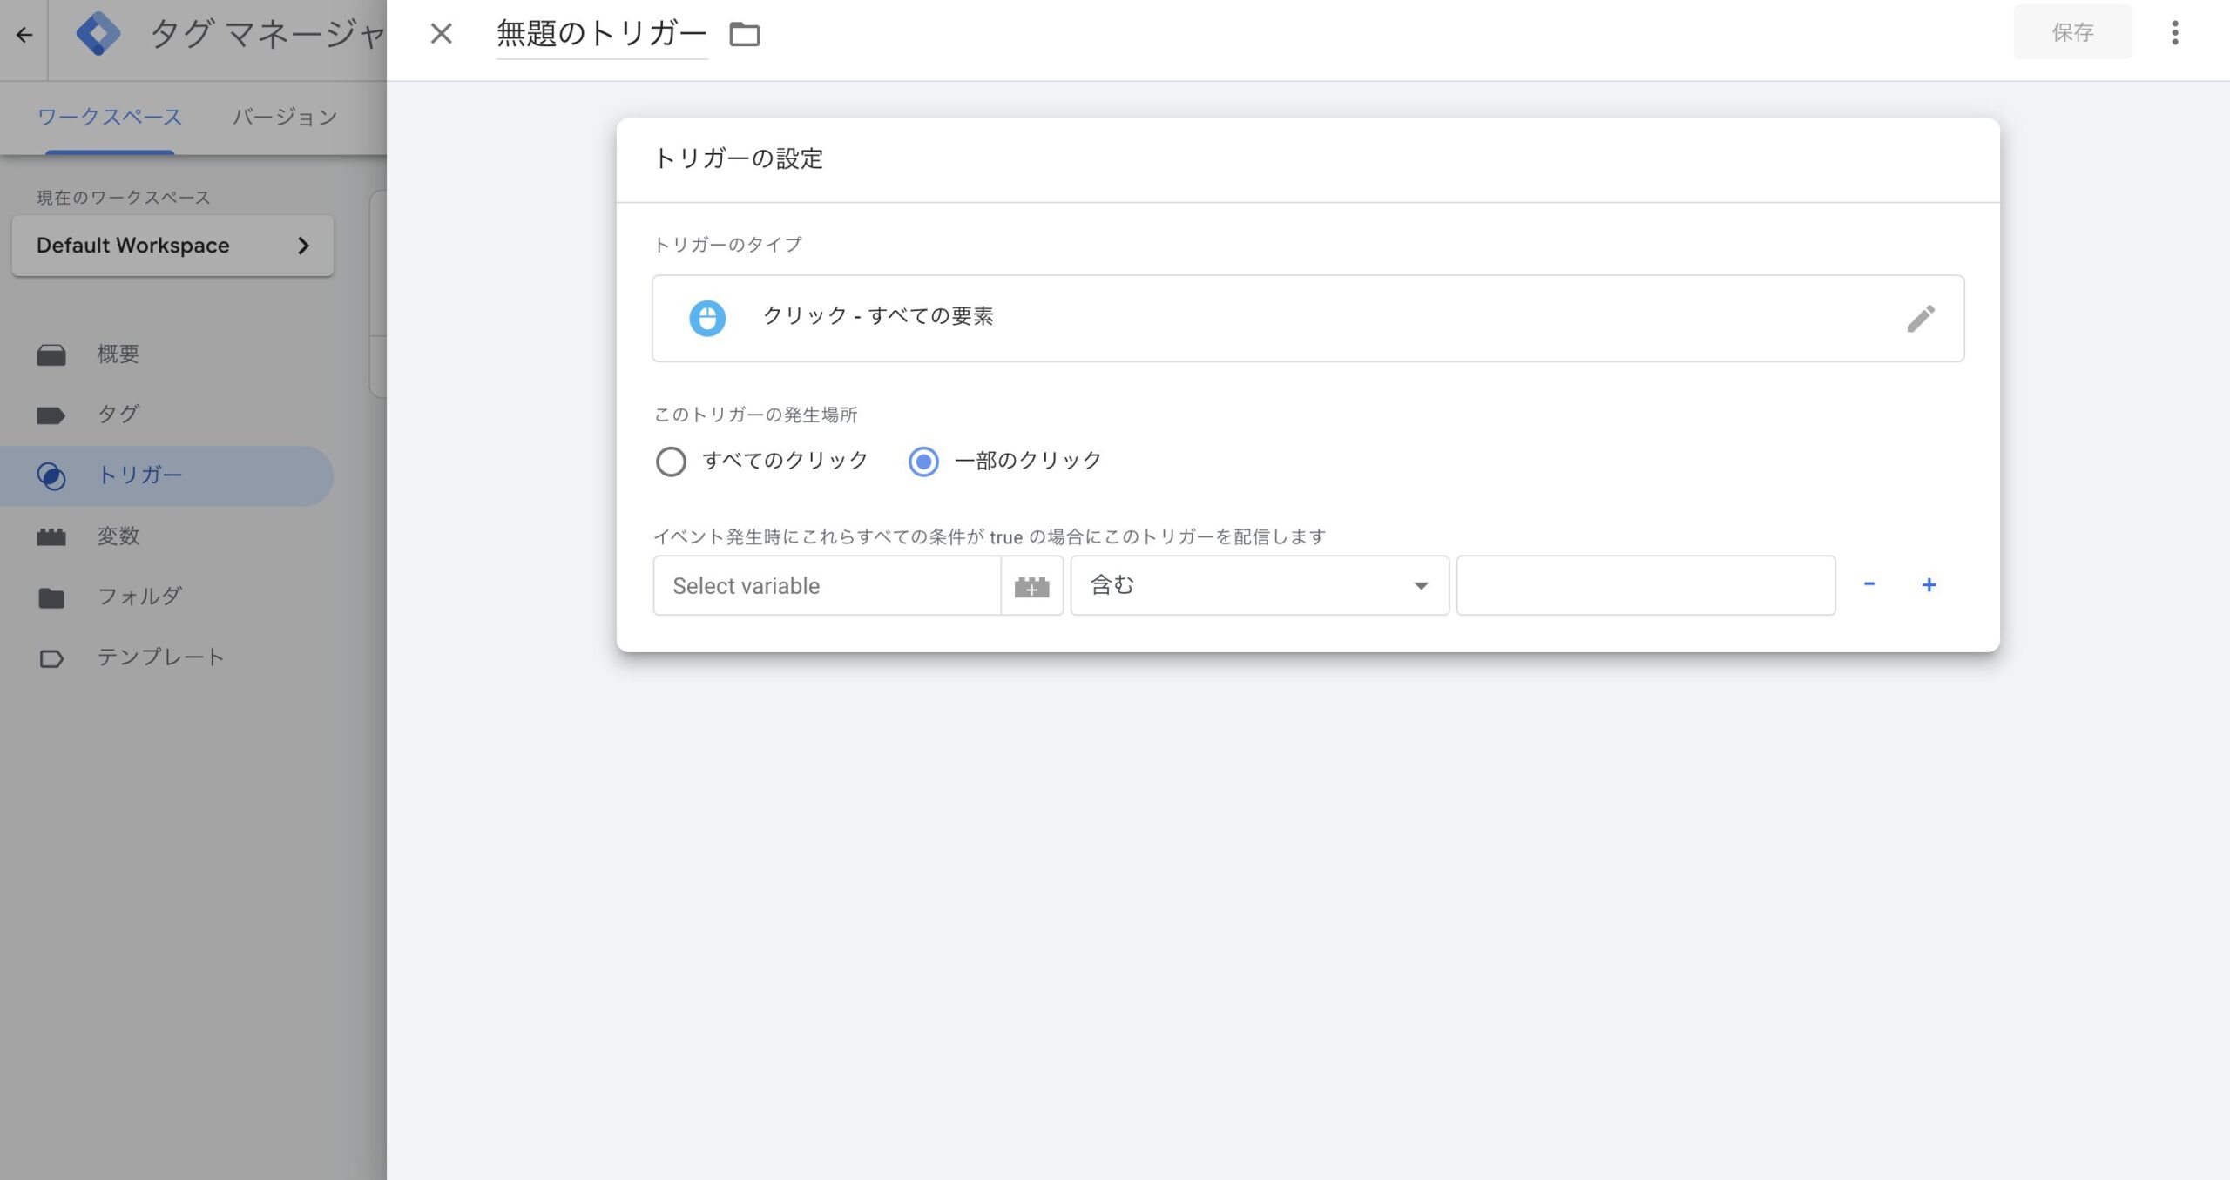This screenshot has width=2230, height=1180.
Task: Click the 保存 save button
Action: click(2072, 33)
